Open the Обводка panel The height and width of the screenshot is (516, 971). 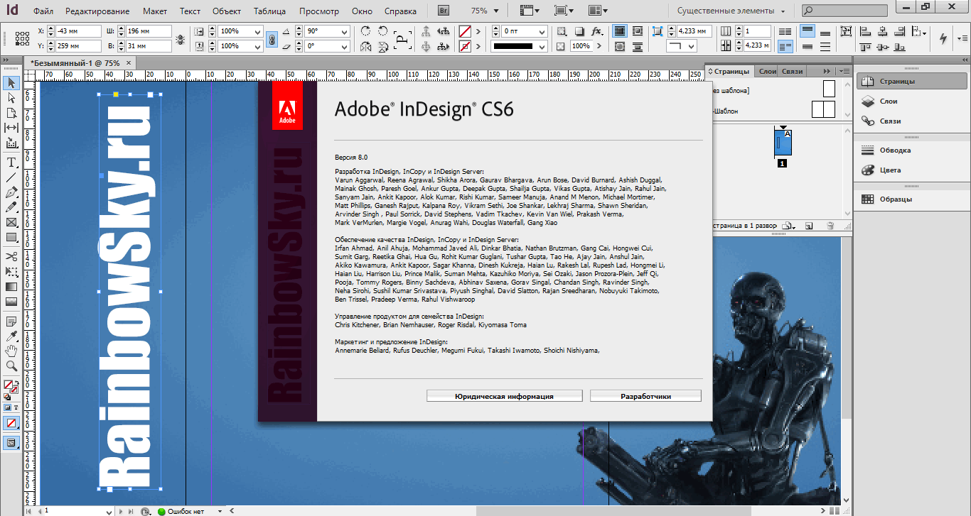click(912, 150)
